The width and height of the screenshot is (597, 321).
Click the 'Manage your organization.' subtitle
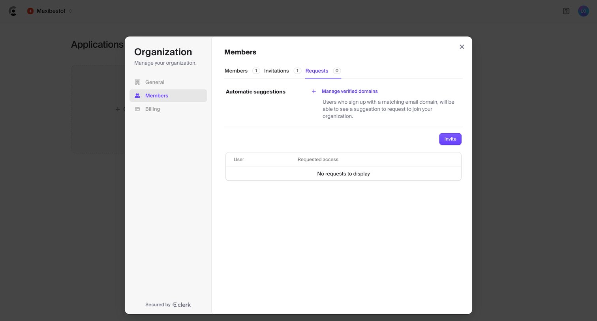165,63
